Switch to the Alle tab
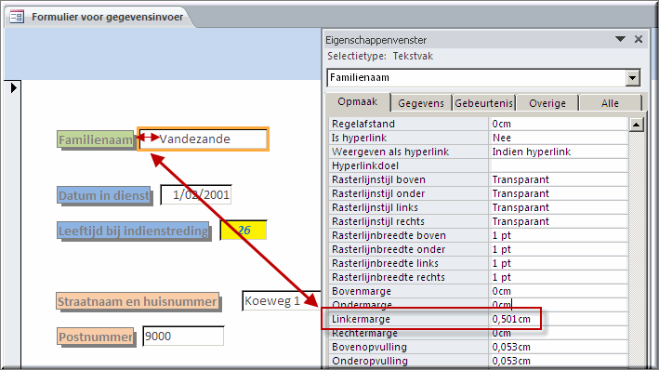The width and height of the screenshot is (659, 370). pyautogui.click(x=610, y=103)
